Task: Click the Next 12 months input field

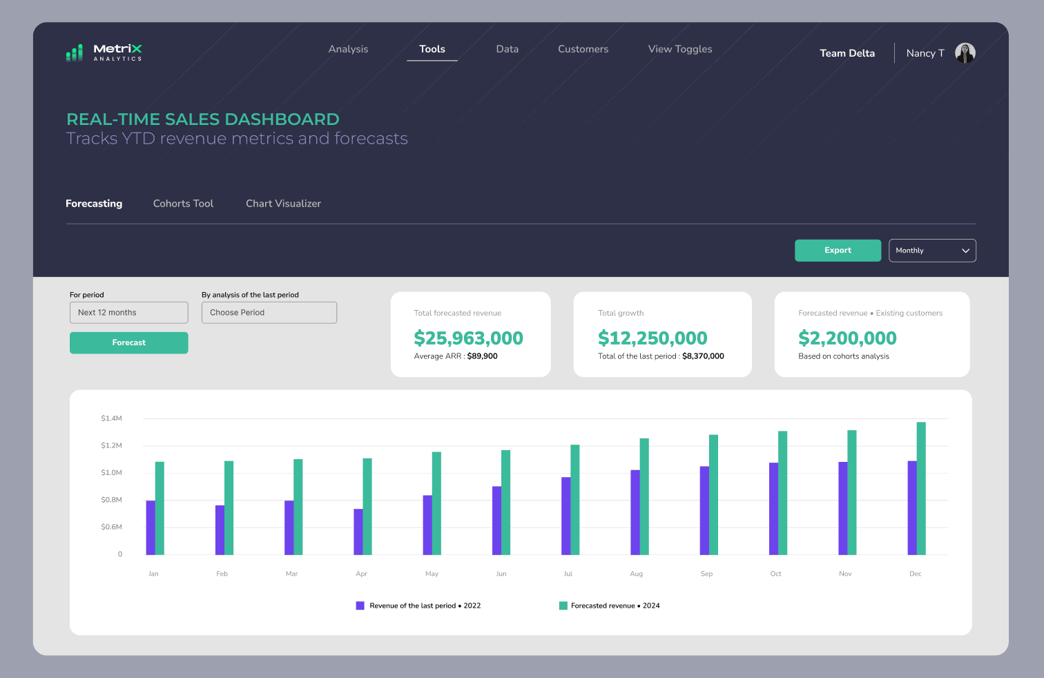Action: click(128, 312)
